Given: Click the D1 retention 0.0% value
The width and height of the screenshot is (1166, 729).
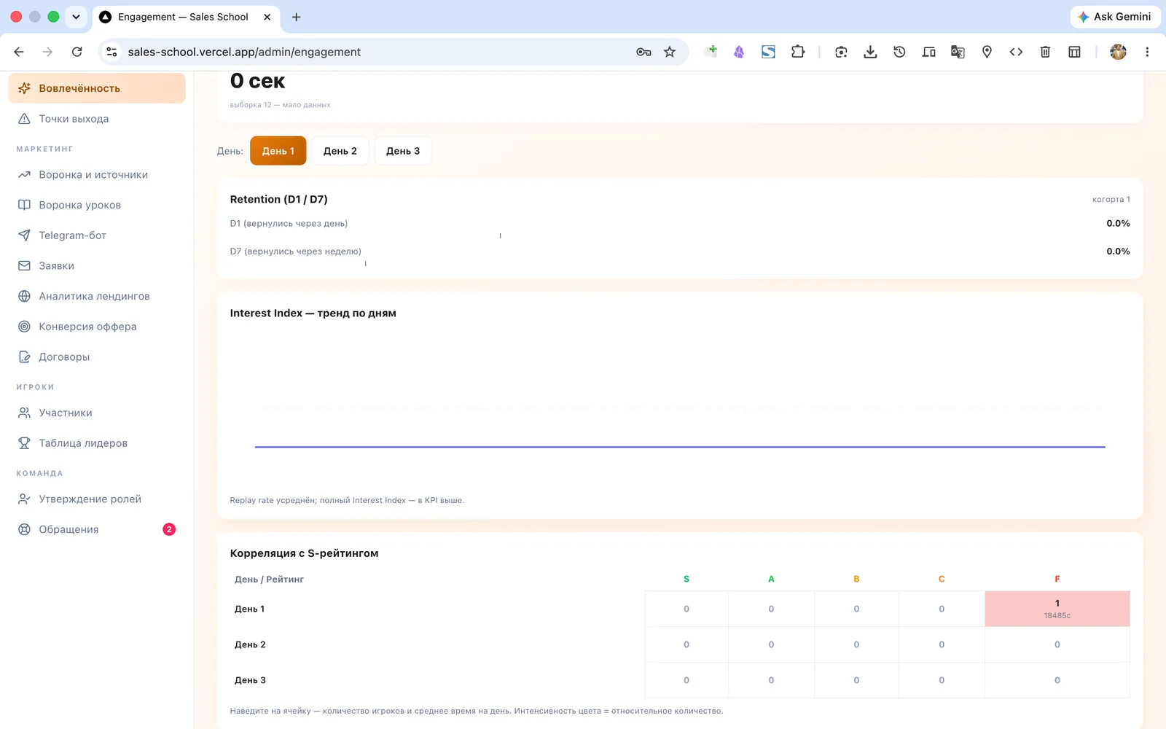Looking at the screenshot, I should click(1118, 223).
